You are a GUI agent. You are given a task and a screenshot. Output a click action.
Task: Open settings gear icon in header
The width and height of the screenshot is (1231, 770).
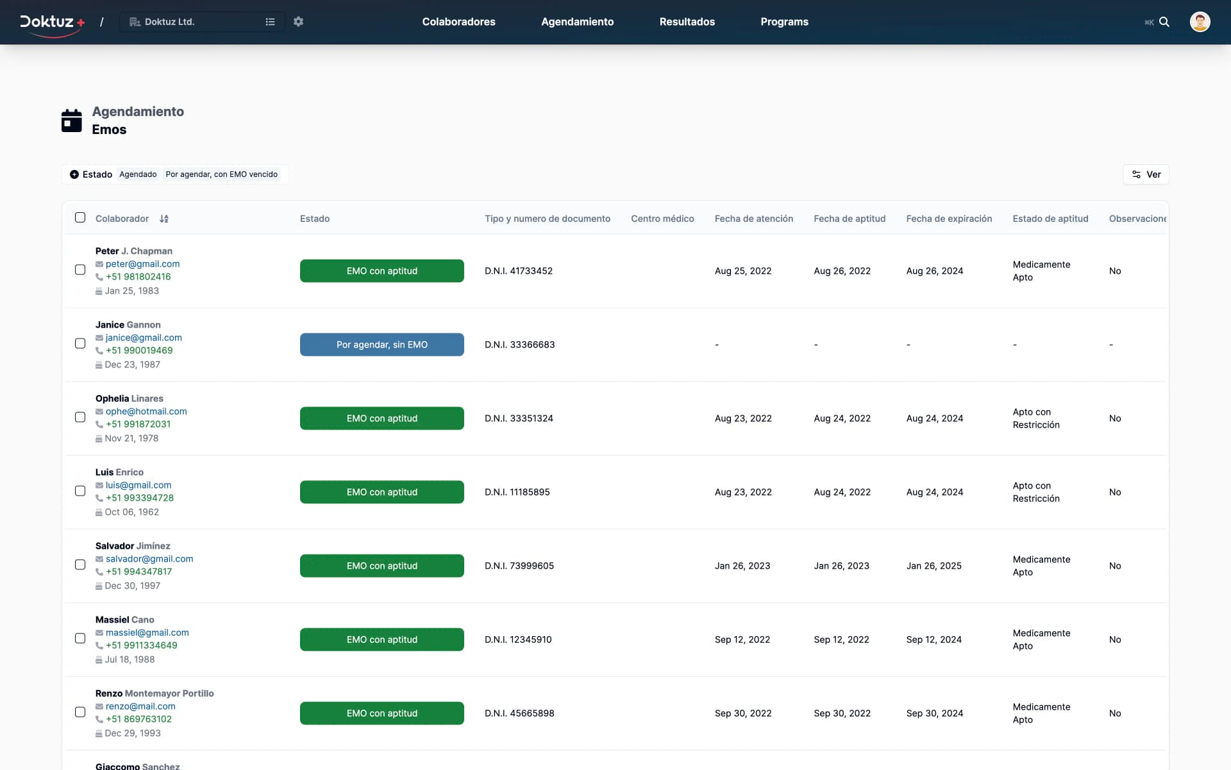(x=298, y=22)
